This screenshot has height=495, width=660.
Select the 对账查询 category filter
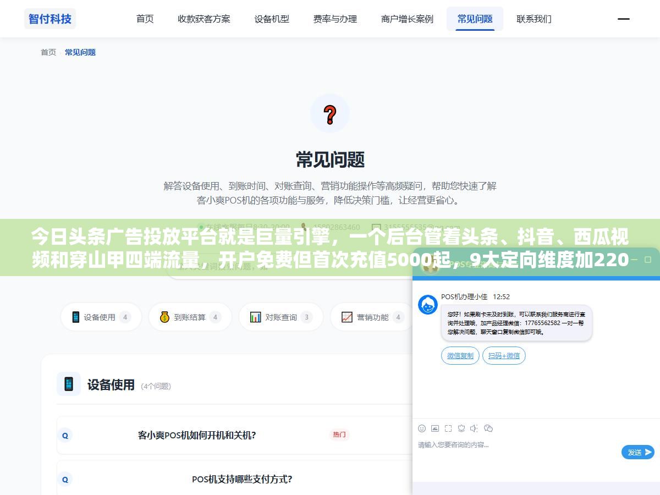[281, 317]
